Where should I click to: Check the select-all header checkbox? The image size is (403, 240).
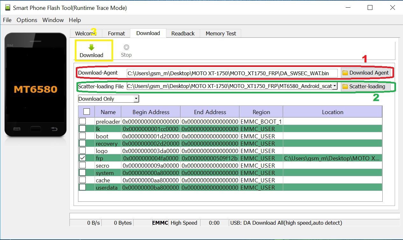(x=86, y=112)
